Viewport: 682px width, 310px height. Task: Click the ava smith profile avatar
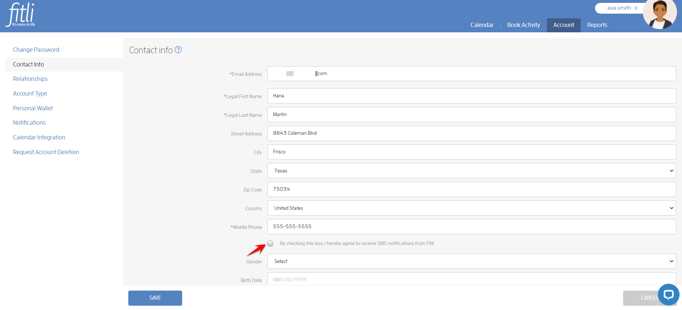click(660, 14)
